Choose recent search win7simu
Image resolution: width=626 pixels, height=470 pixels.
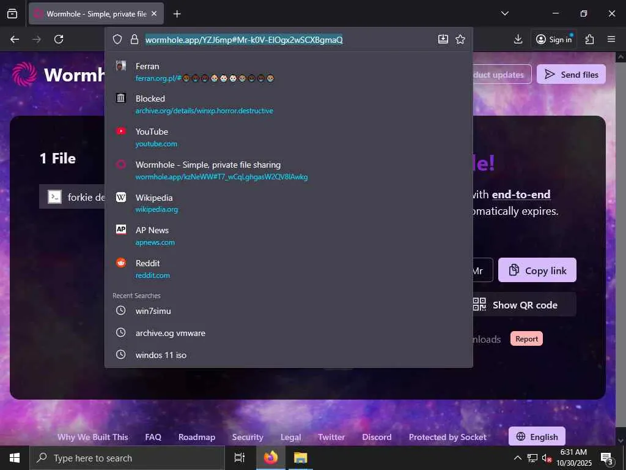(289, 310)
